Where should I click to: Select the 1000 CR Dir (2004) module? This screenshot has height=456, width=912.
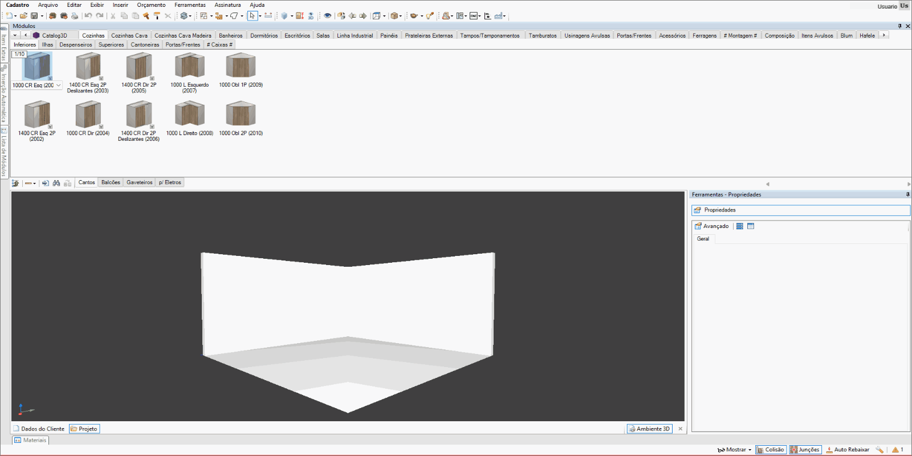point(88,119)
